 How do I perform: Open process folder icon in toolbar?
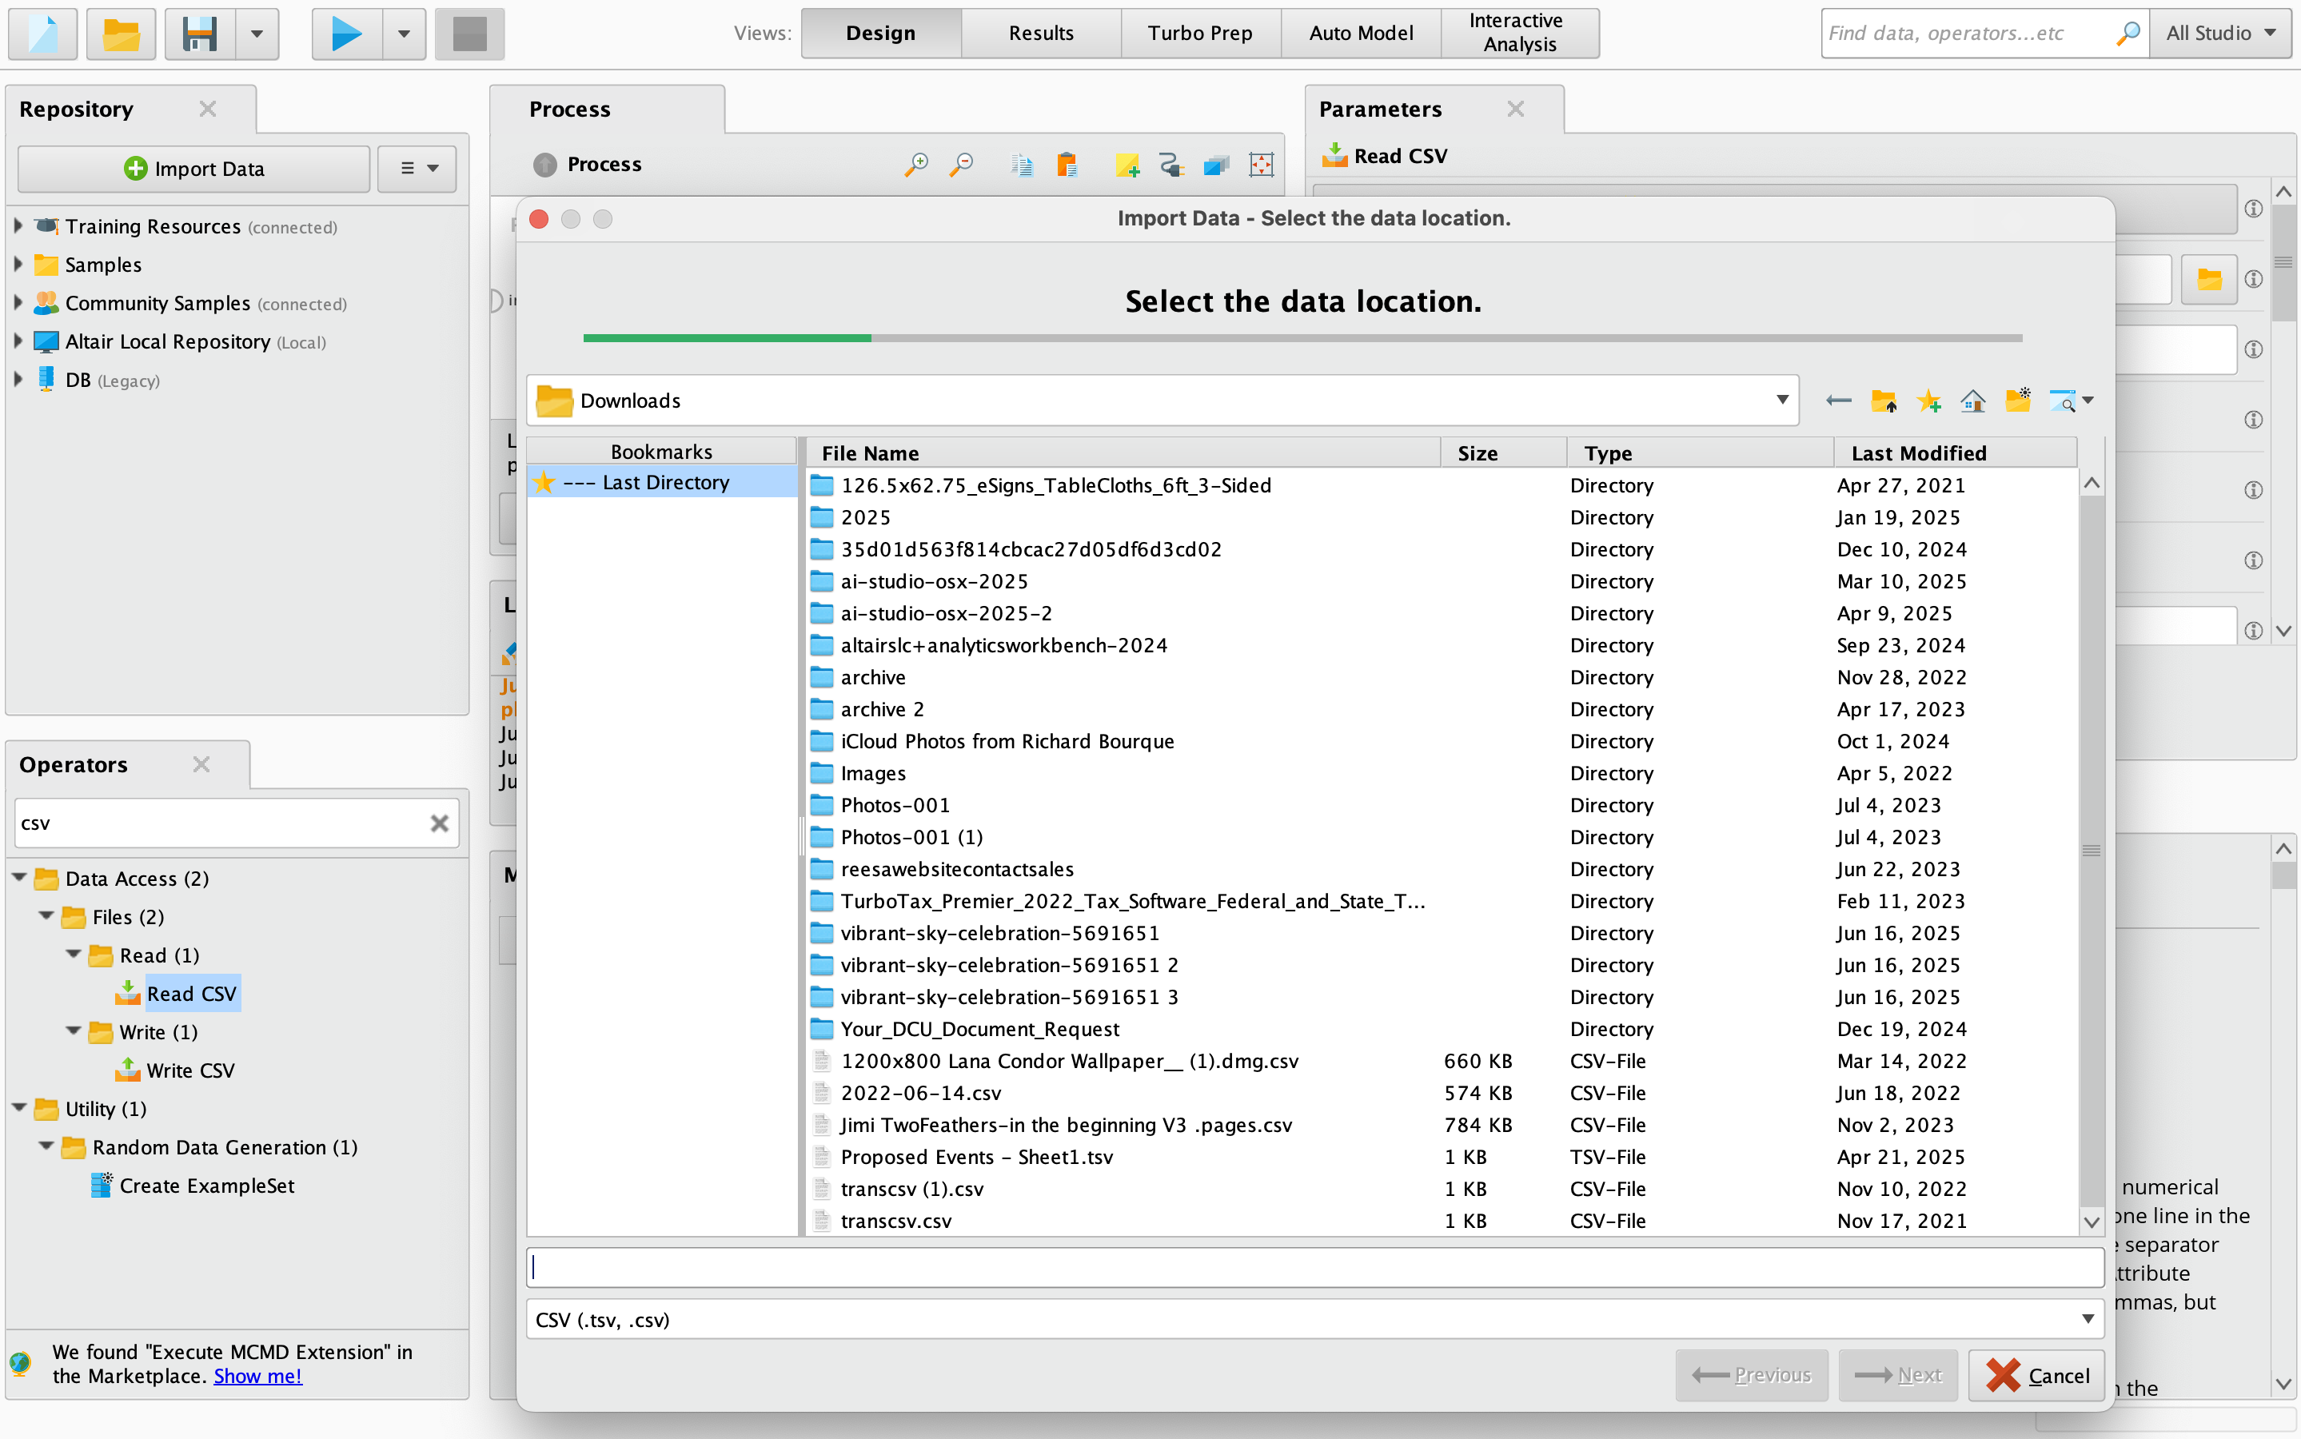pyautogui.click(x=121, y=34)
